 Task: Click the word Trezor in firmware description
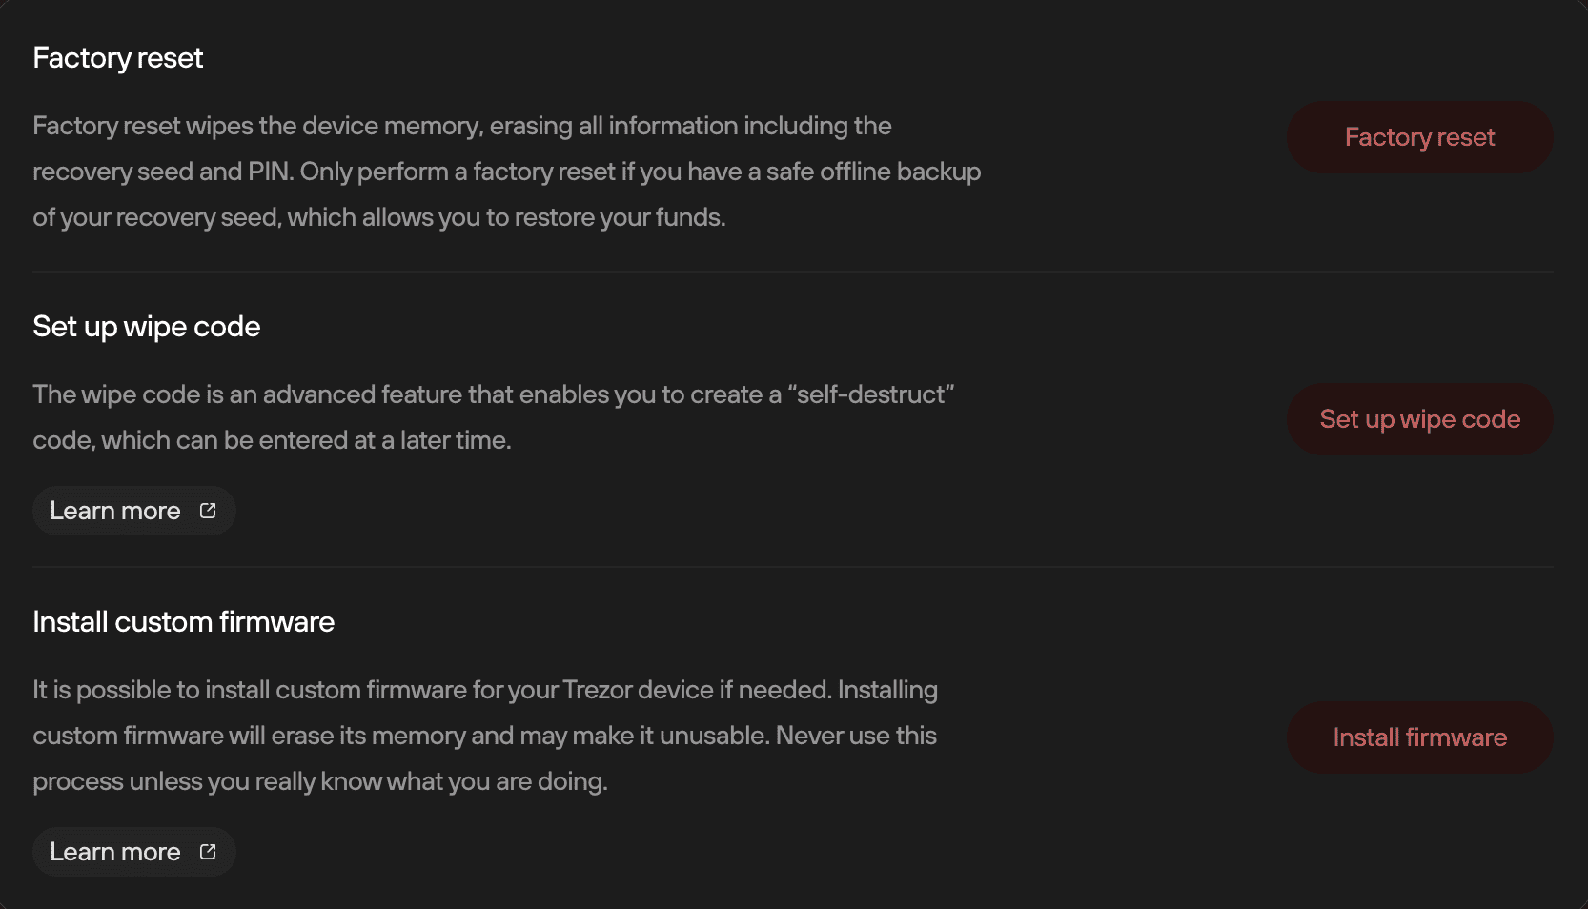[x=598, y=690]
